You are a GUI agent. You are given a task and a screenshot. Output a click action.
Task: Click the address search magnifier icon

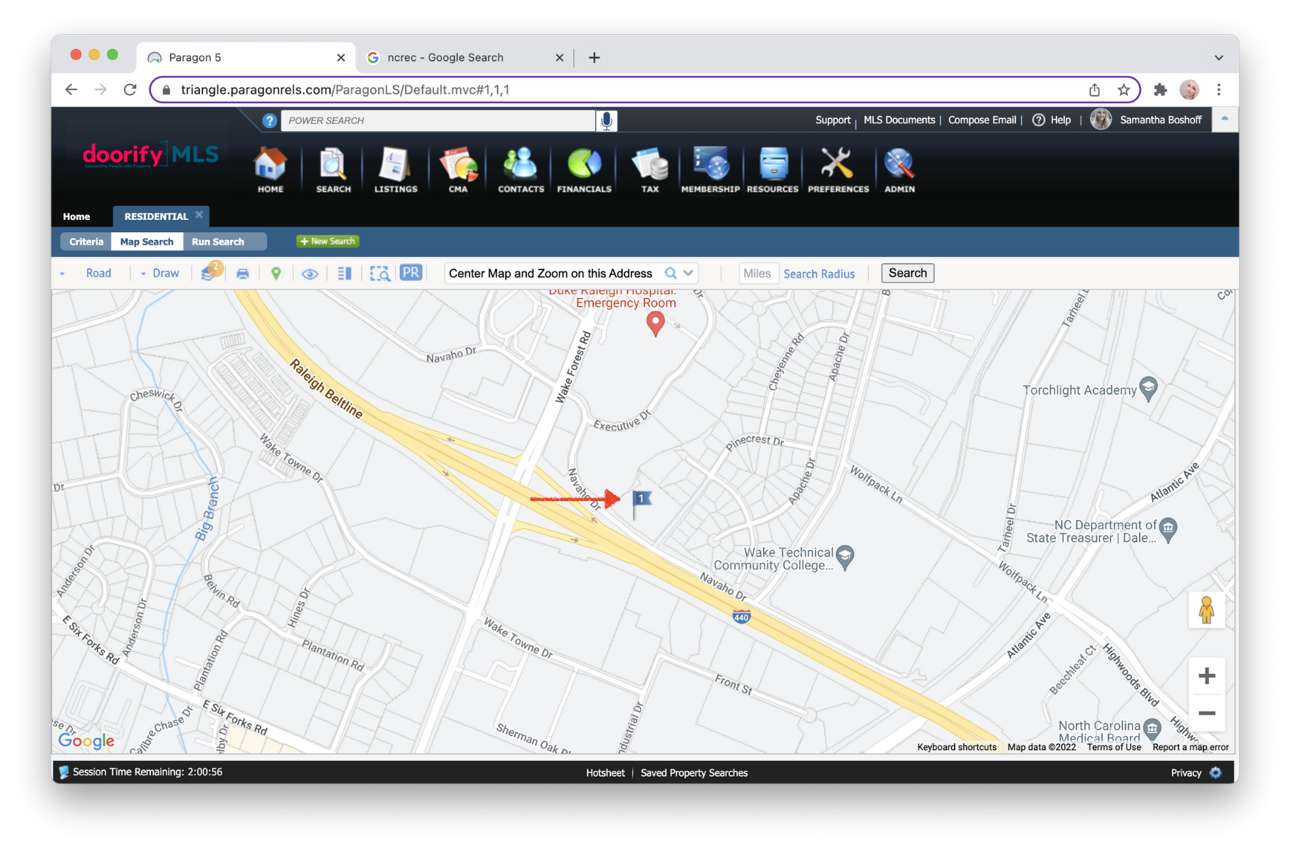pyautogui.click(x=671, y=273)
